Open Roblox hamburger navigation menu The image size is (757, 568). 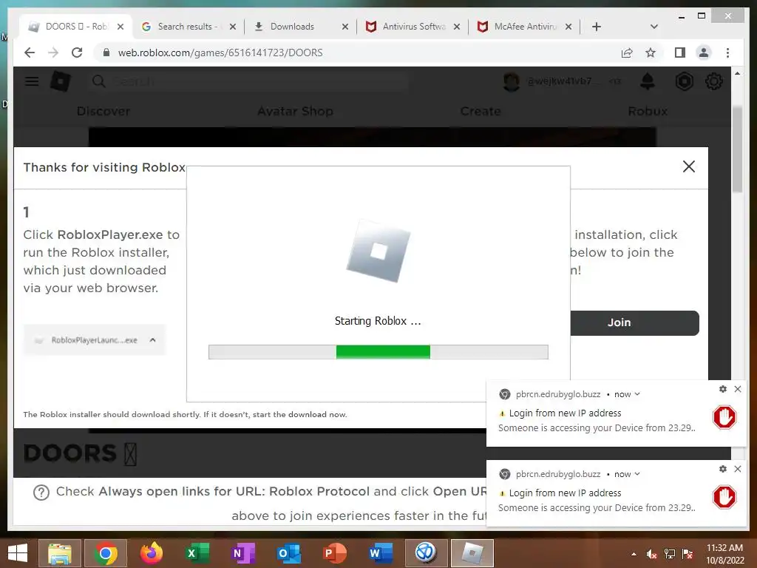click(32, 81)
